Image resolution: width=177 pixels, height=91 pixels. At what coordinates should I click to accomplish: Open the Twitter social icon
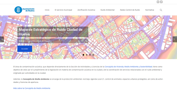click(x=161, y=2)
